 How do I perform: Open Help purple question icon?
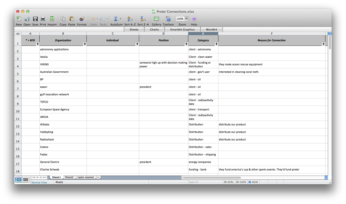[x=194, y=19]
